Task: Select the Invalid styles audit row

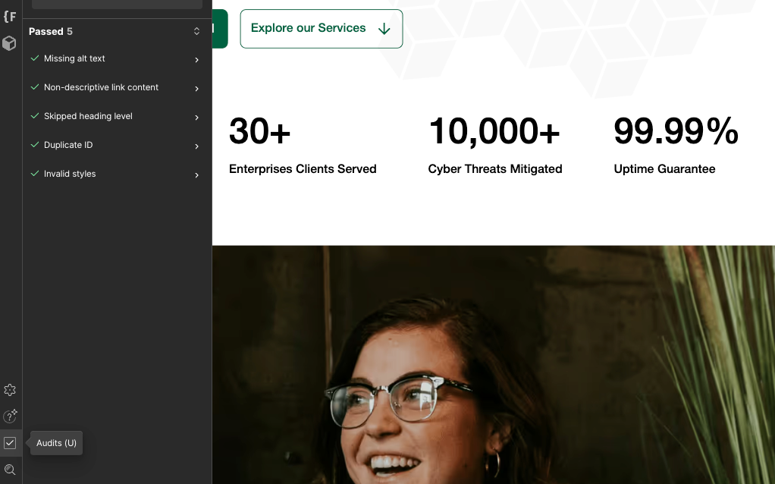Action: [x=117, y=174]
